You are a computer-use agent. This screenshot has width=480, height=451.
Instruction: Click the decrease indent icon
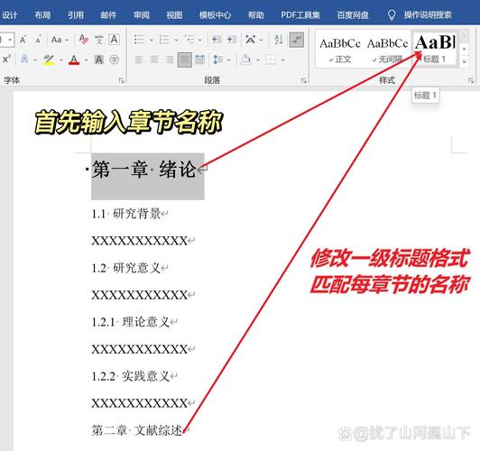click(217, 40)
